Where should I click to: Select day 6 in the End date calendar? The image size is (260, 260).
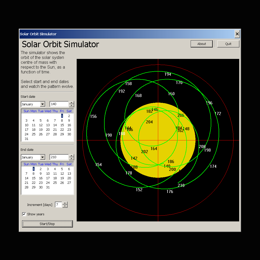point(69,169)
